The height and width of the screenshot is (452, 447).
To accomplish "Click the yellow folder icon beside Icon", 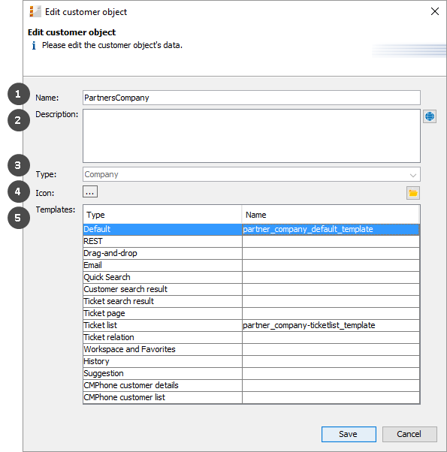I will (x=413, y=193).
